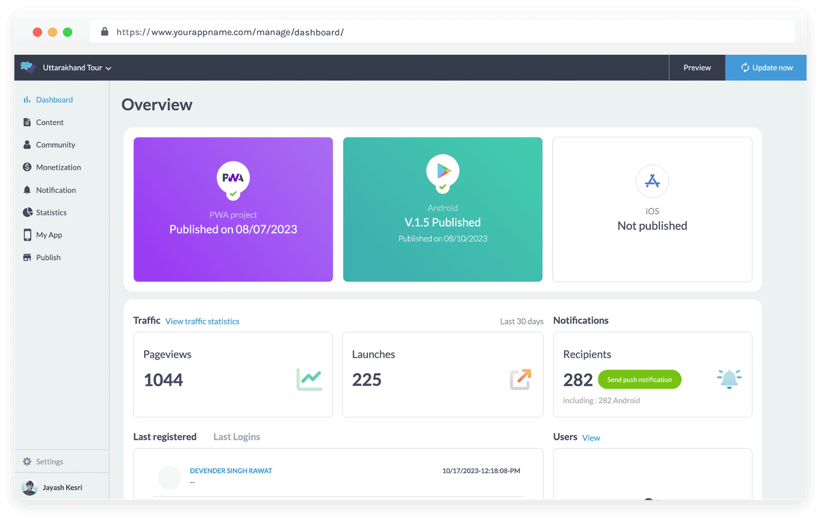
Task: Open Jayash Kesri profile avatar
Action: click(x=30, y=488)
